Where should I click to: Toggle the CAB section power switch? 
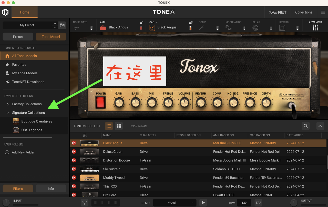[191, 28]
